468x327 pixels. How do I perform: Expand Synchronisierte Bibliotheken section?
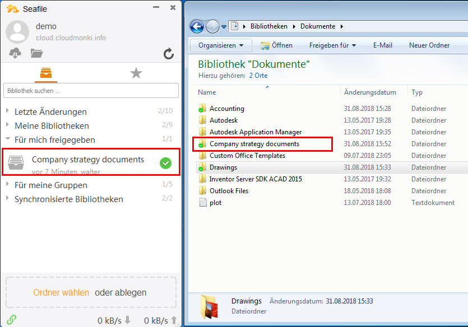pyautogui.click(x=7, y=198)
